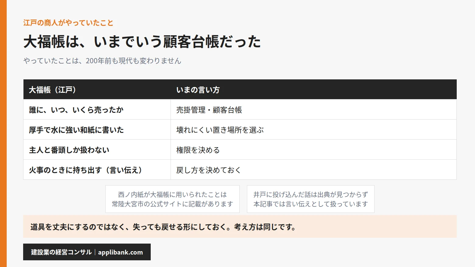
Task: Click the table header いまの言い方
Action: point(314,90)
